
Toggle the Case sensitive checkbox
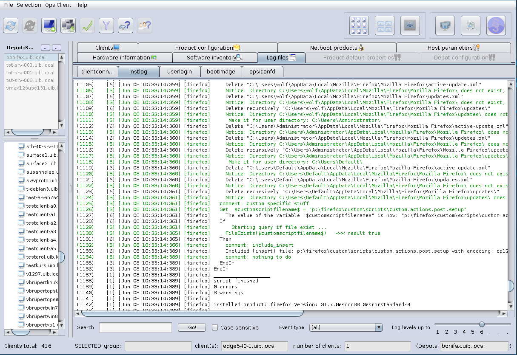click(x=215, y=327)
